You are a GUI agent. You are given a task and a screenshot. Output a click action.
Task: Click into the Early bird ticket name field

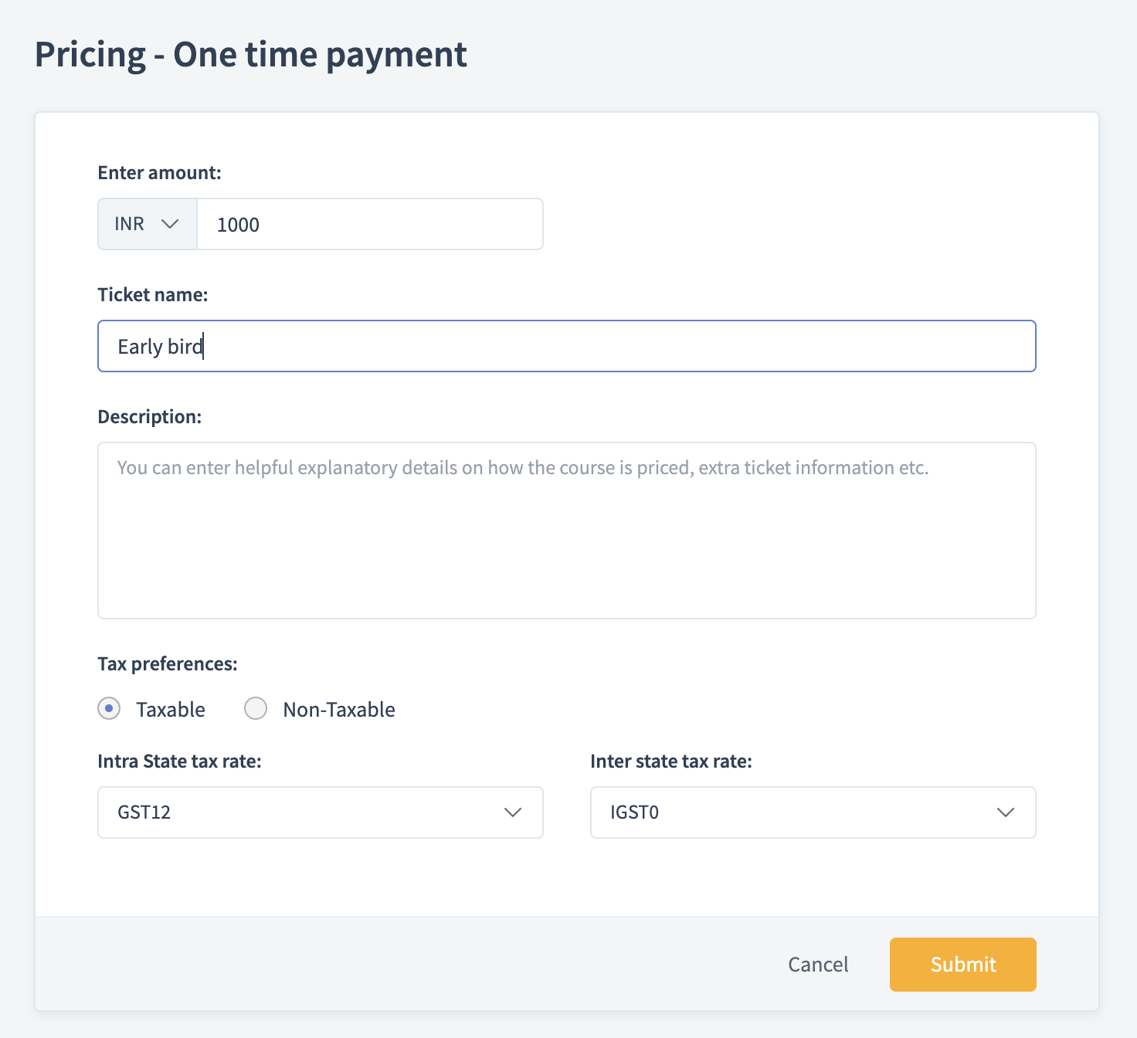coord(566,346)
